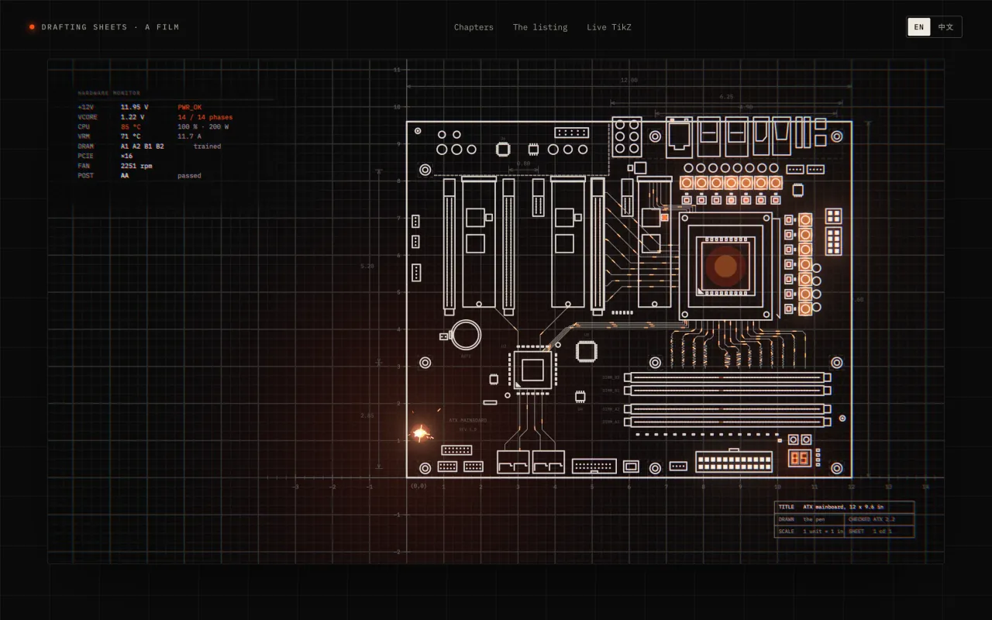Click the DRAWN the pen cell
The image size is (992, 620).
pos(810,519)
